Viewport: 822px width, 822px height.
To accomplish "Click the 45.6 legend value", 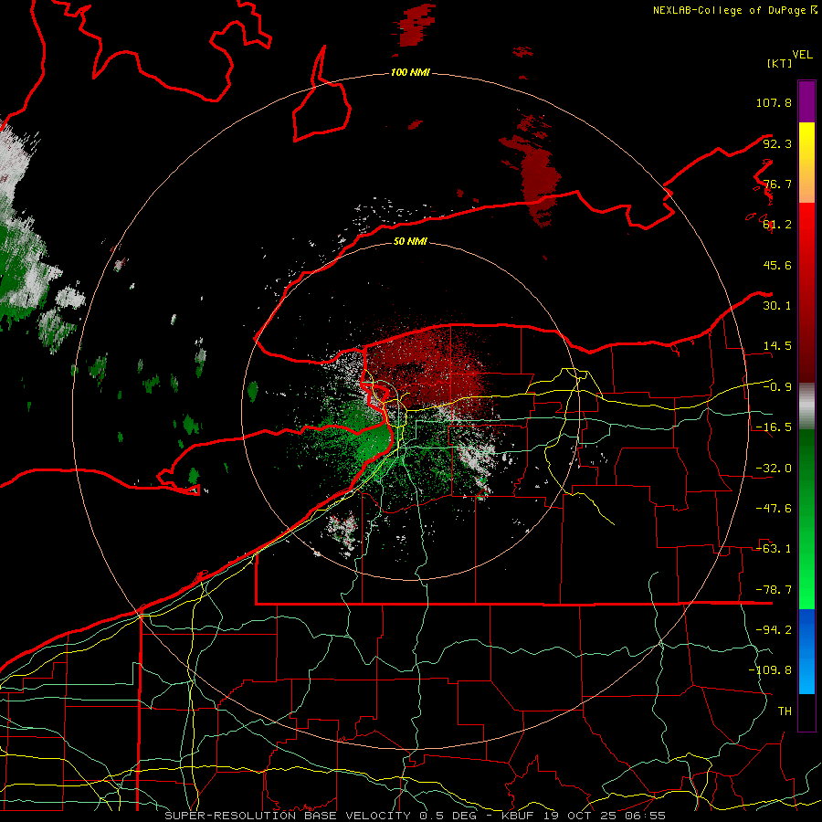I will click(777, 265).
